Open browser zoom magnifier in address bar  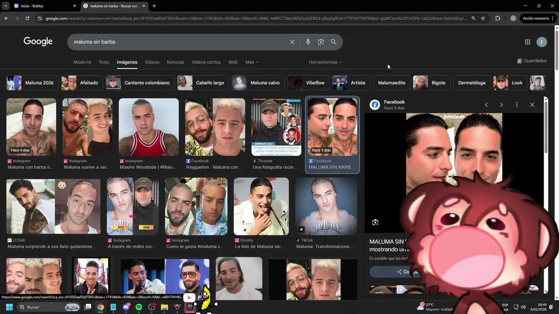473,18
